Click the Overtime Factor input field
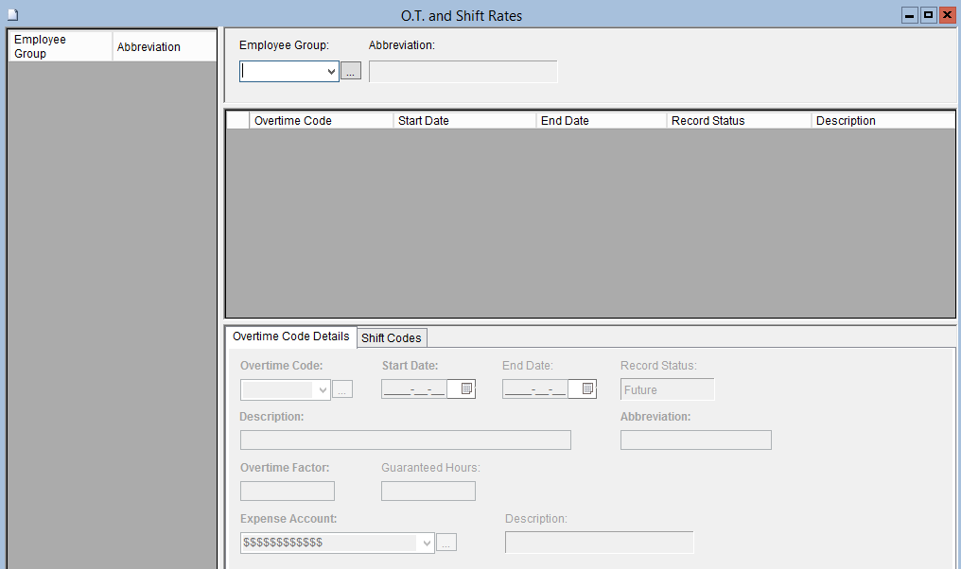The height and width of the screenshot is (569, 961). click(x=288, y=491)
